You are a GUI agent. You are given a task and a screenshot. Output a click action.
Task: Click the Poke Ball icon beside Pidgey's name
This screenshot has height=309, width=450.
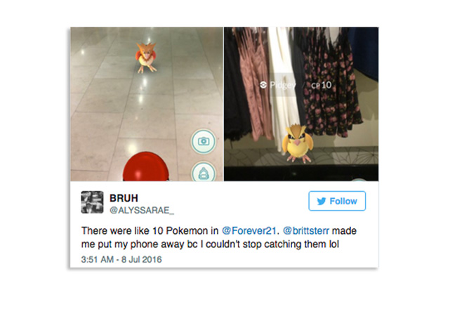(x=263, y=85)
